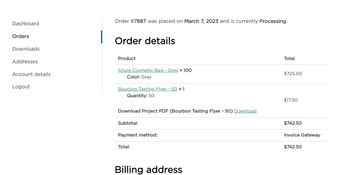Click Logout in the sidebar
The height and width of the screenshot is (175, 358).
pyautogui.click(x=21, y=87)
